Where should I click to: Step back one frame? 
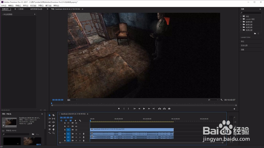click(x=139, y=109)
